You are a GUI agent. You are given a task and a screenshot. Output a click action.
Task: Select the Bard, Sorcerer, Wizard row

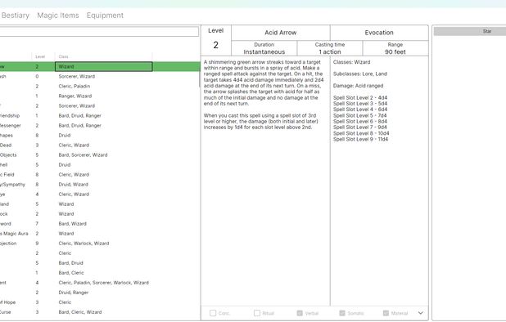tap(99, 155)
